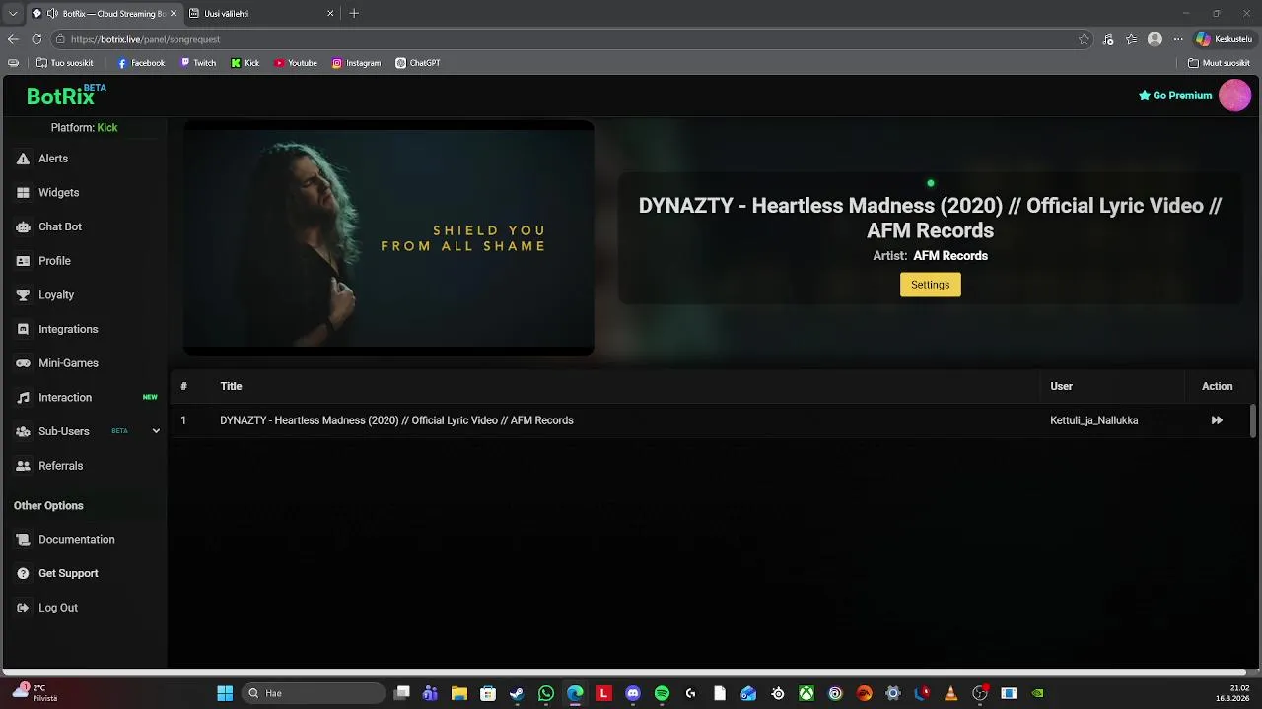
Task: Open Discord from the taskbar
Action: pyautogui.click(x=633, y=693)
